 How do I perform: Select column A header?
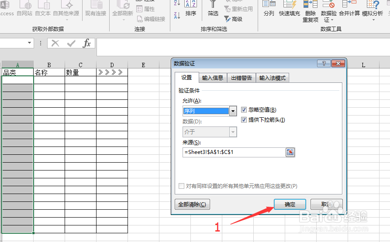17,65
